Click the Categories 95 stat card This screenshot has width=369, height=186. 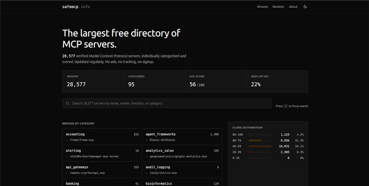pyautogui.click(x=155, y=82)
